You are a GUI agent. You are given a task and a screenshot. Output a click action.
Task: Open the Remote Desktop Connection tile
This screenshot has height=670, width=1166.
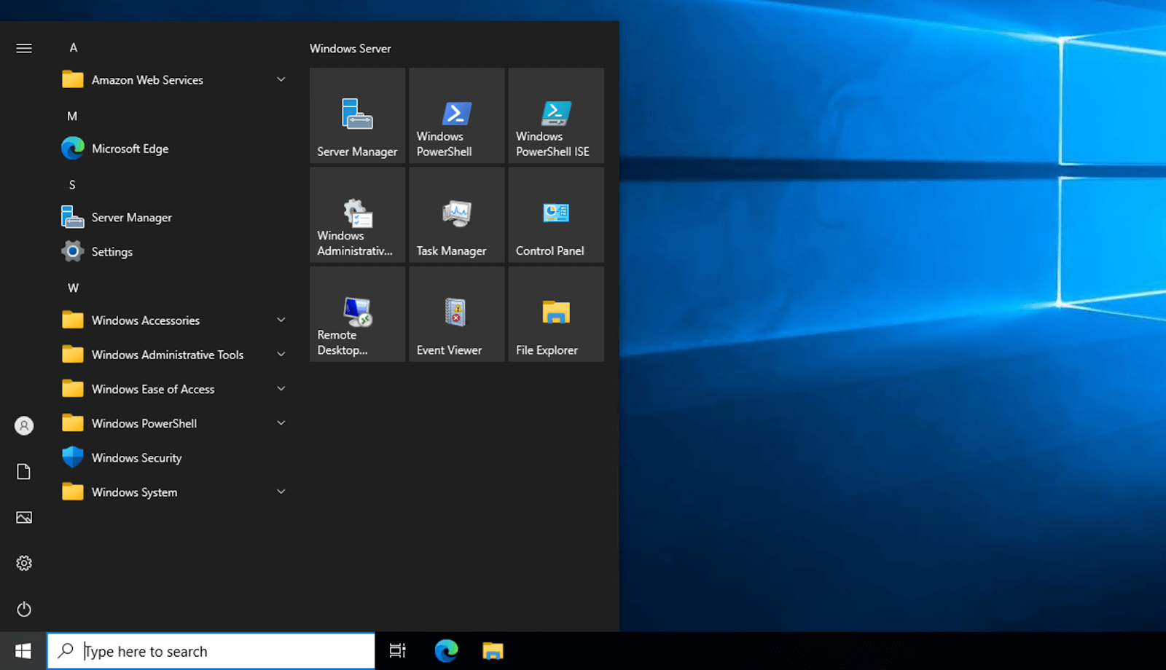click(357, 314)
